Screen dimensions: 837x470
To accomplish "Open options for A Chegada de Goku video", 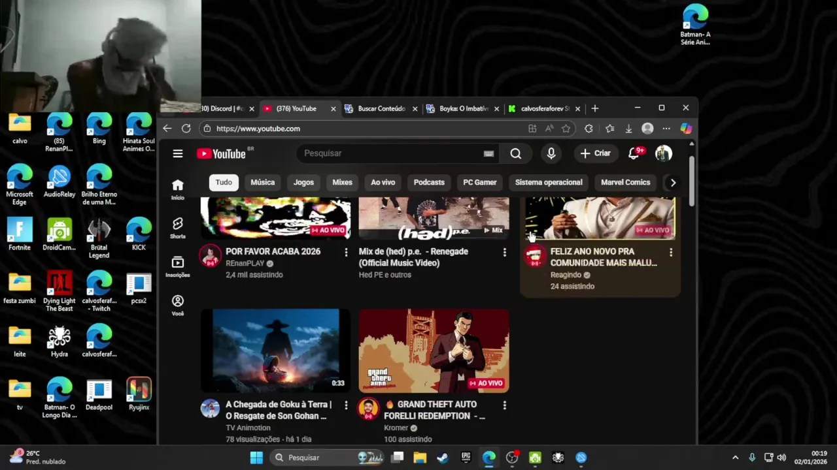I will (346, 405).
